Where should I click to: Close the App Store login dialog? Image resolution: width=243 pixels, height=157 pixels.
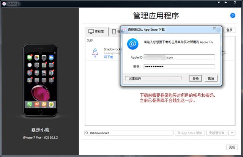214,28
